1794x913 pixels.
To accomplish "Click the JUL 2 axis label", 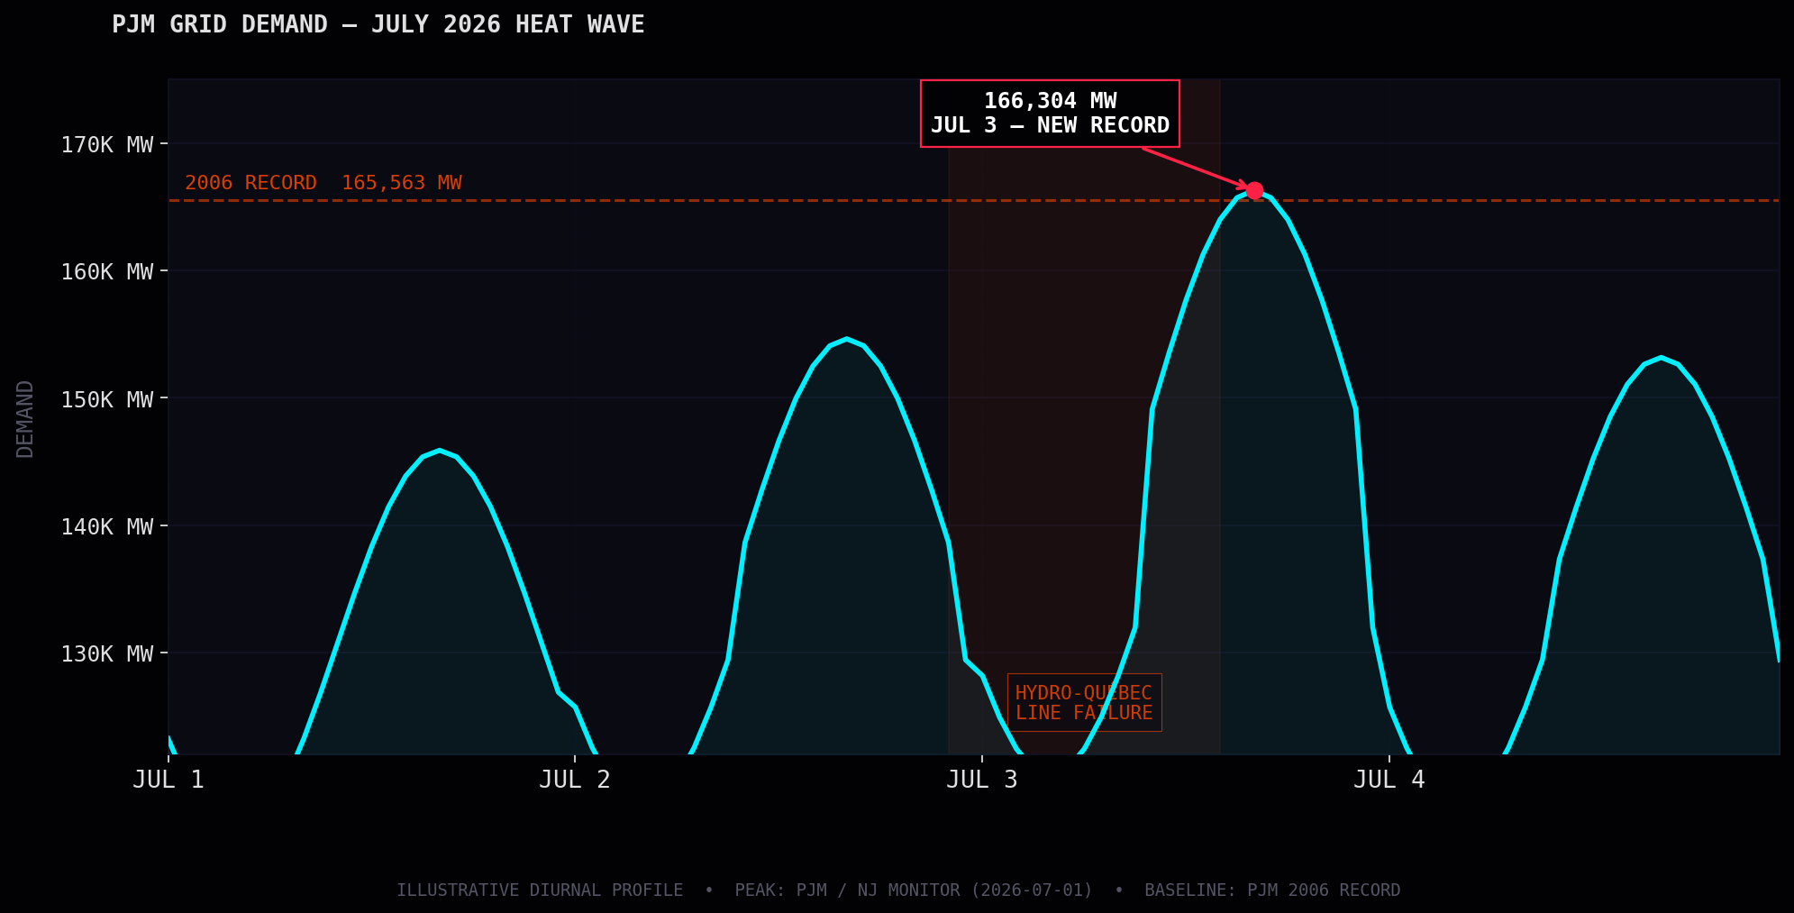I will tap(575, 780).
